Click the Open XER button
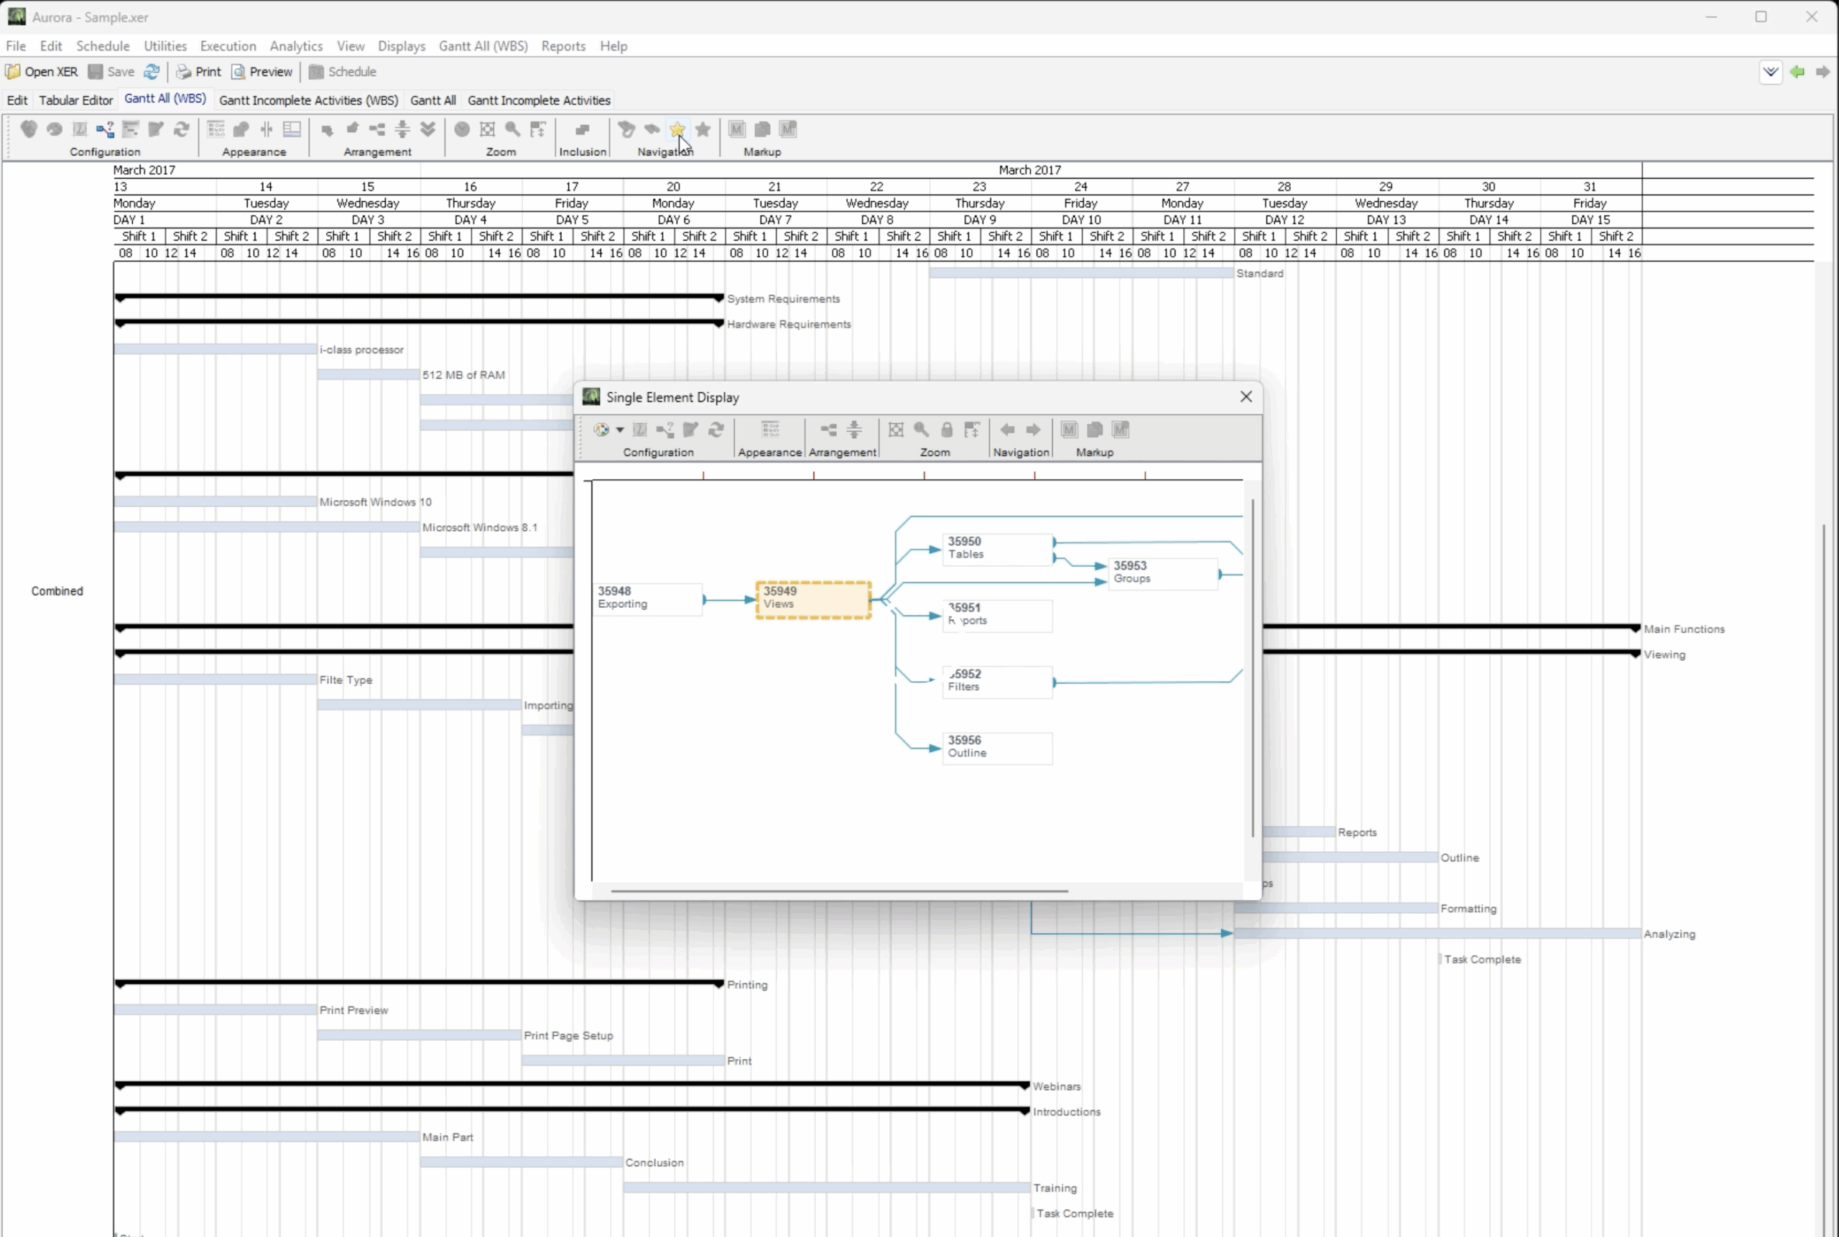Screen dimensions: 1839x1237 [x=42, y=72]
